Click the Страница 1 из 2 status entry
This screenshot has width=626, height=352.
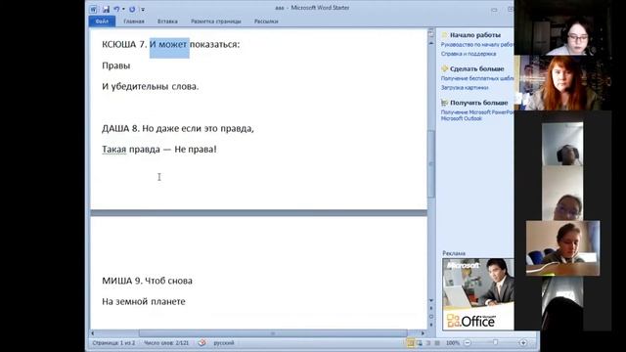click(113, 343)
